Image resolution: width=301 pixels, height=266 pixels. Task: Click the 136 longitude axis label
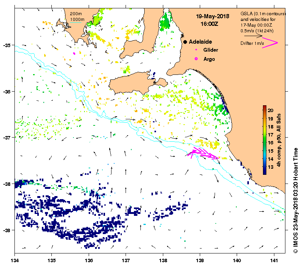coord(89,260)
